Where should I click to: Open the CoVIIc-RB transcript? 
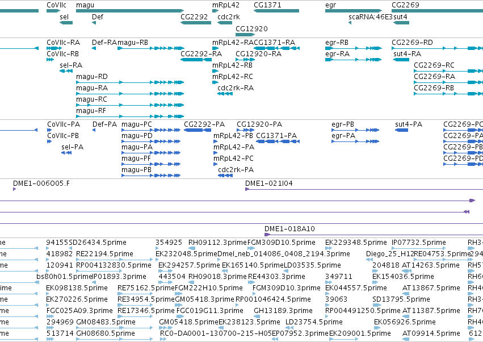click(x=62, y=54)
